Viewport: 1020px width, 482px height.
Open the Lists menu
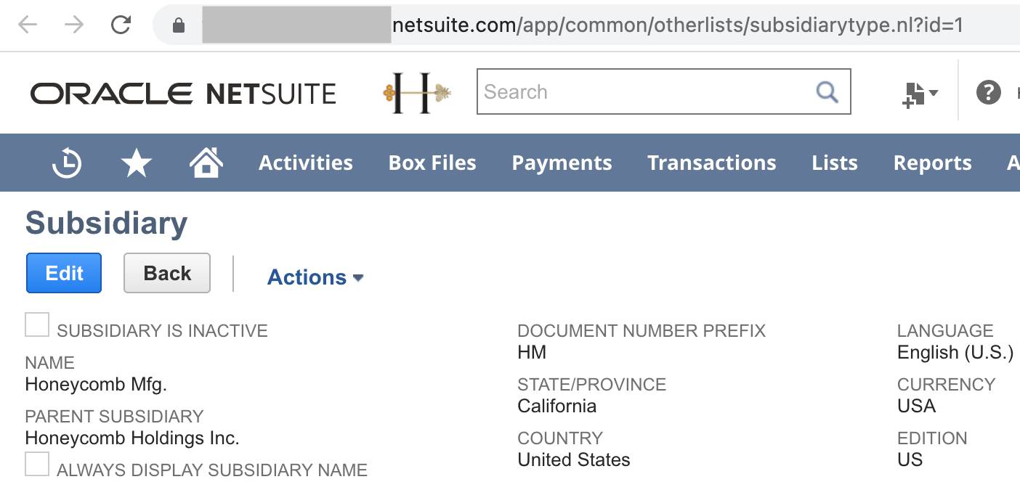834,163
